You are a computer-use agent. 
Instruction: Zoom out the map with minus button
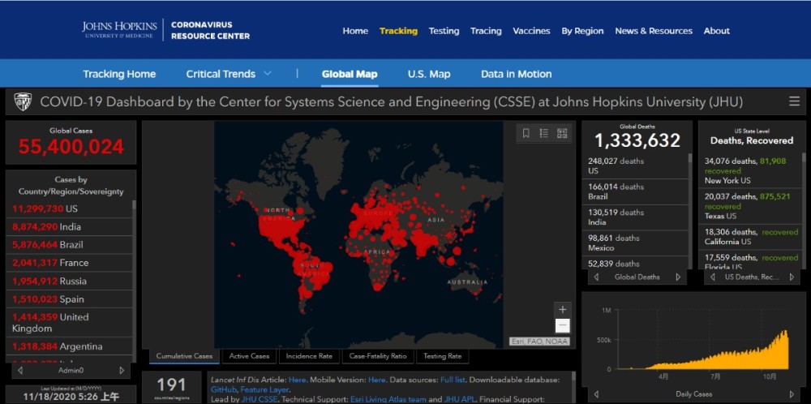click(x=563, y=326)
